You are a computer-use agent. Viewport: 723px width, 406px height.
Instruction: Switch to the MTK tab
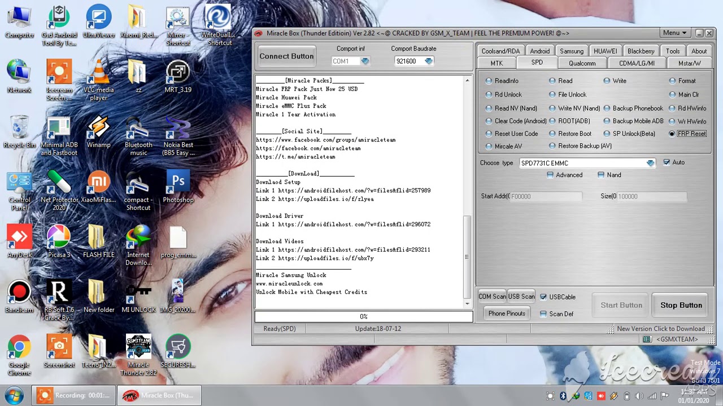tap(496, 63)
